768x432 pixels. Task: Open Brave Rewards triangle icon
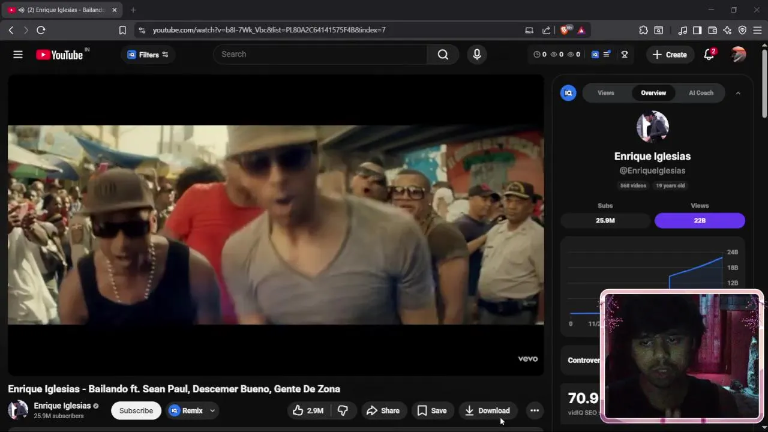[581, 30]
